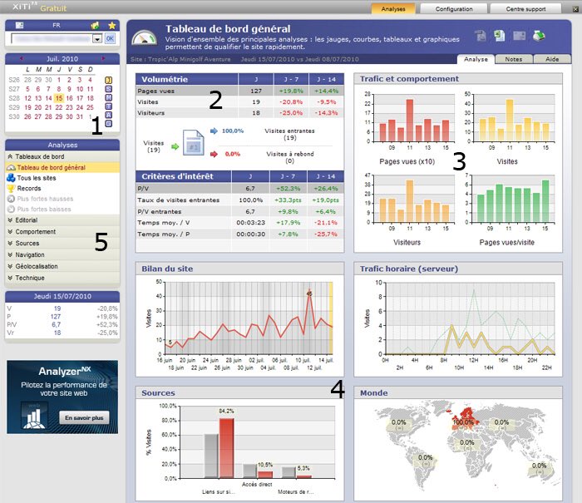Select July 22 in the calendar
Image resolution: width=582 pixels, height=503 pixels.
coord(59,107)
